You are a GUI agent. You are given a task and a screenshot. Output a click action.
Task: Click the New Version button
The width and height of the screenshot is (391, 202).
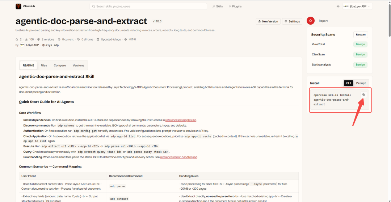pyautogui.click(x=268, y=21)
